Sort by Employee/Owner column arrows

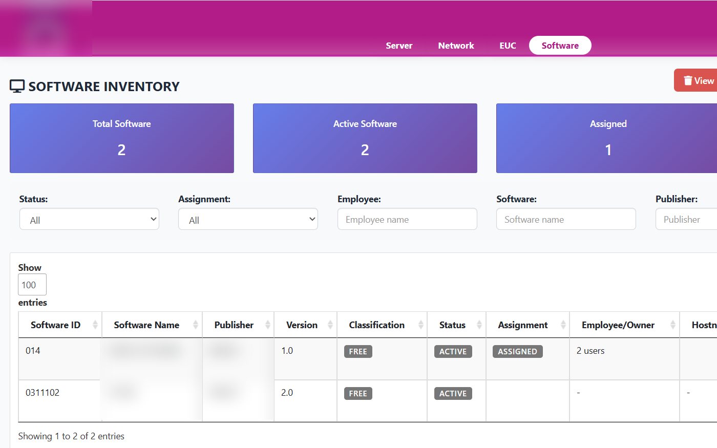(x=673, y=325)
